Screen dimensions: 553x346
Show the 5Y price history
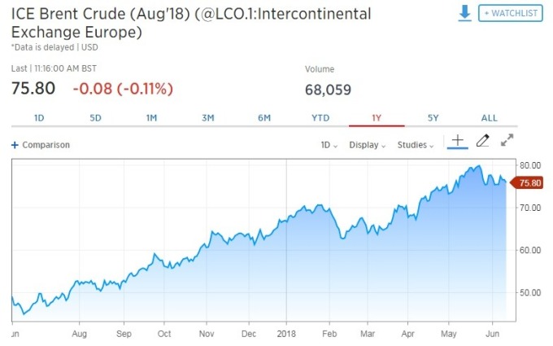[433, 118]
